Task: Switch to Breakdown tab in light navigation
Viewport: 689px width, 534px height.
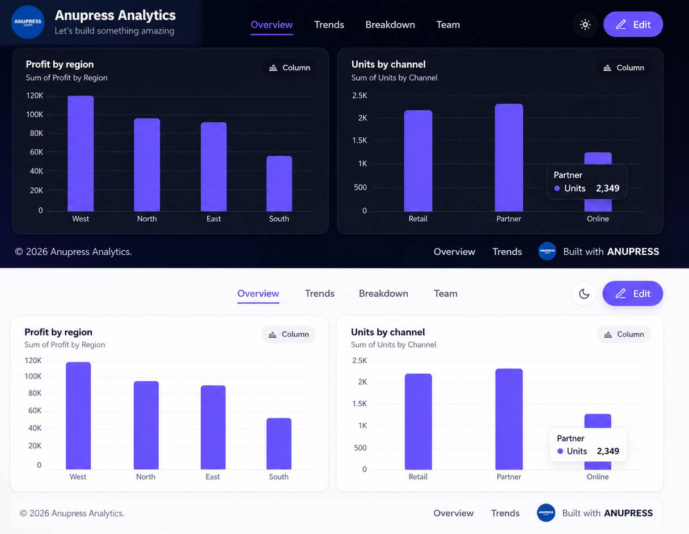Action: tap(383, 293)
